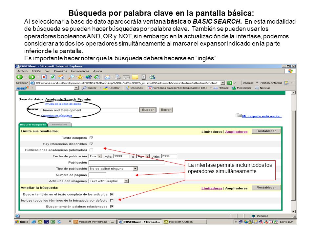Open Opciones in the MSN toolbar

click(x=134, y=88)
